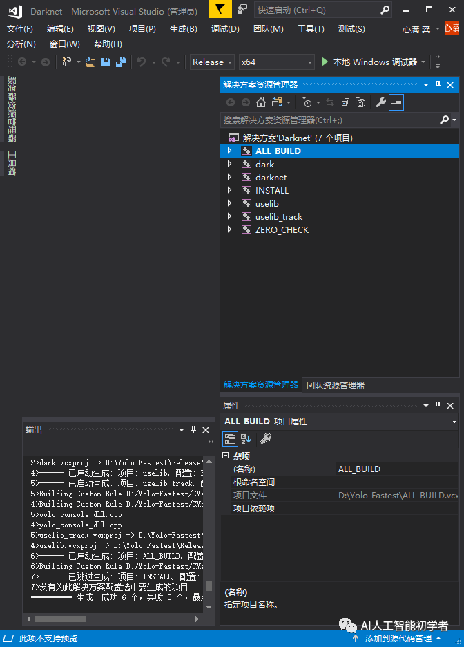
Task: Open the 生成(B) menu
Action: click(184, 29)
